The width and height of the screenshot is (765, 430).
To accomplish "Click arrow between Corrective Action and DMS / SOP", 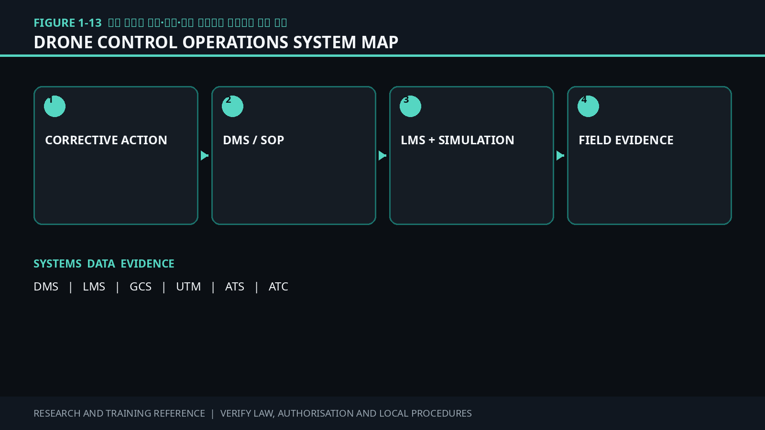I will click(x=205, y=156).
